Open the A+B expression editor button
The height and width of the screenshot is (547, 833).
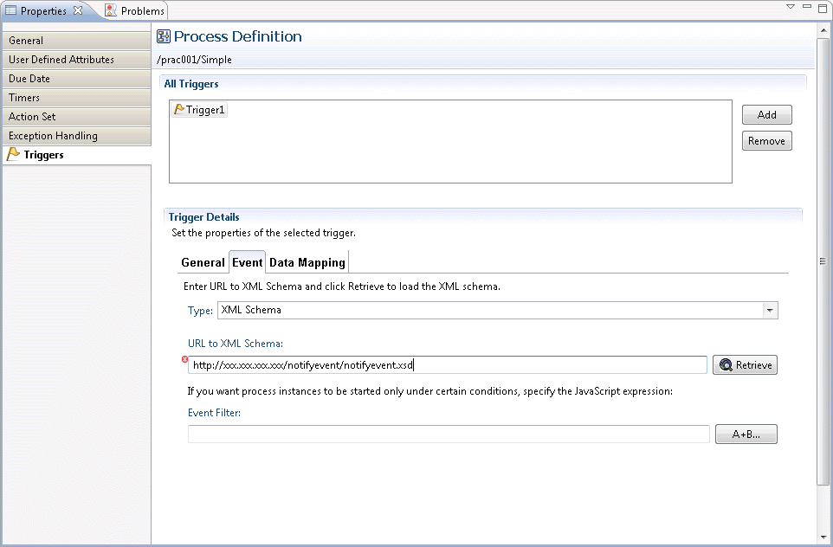pos(746,434)
